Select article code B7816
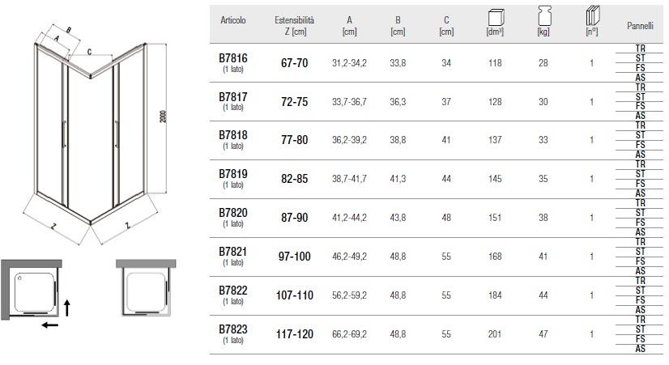669x365 pixels. 233,58
